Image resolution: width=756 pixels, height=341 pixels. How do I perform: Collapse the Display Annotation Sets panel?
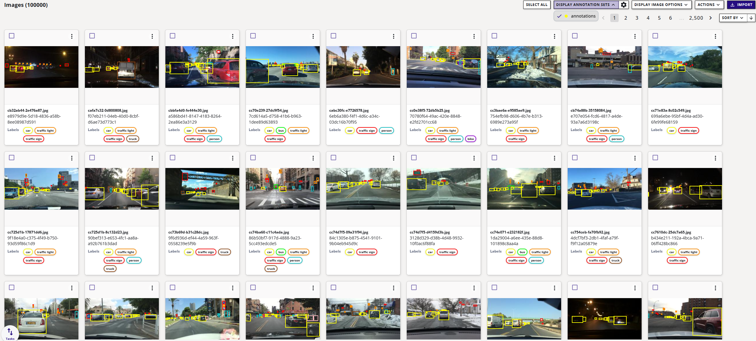click(585, 5)
